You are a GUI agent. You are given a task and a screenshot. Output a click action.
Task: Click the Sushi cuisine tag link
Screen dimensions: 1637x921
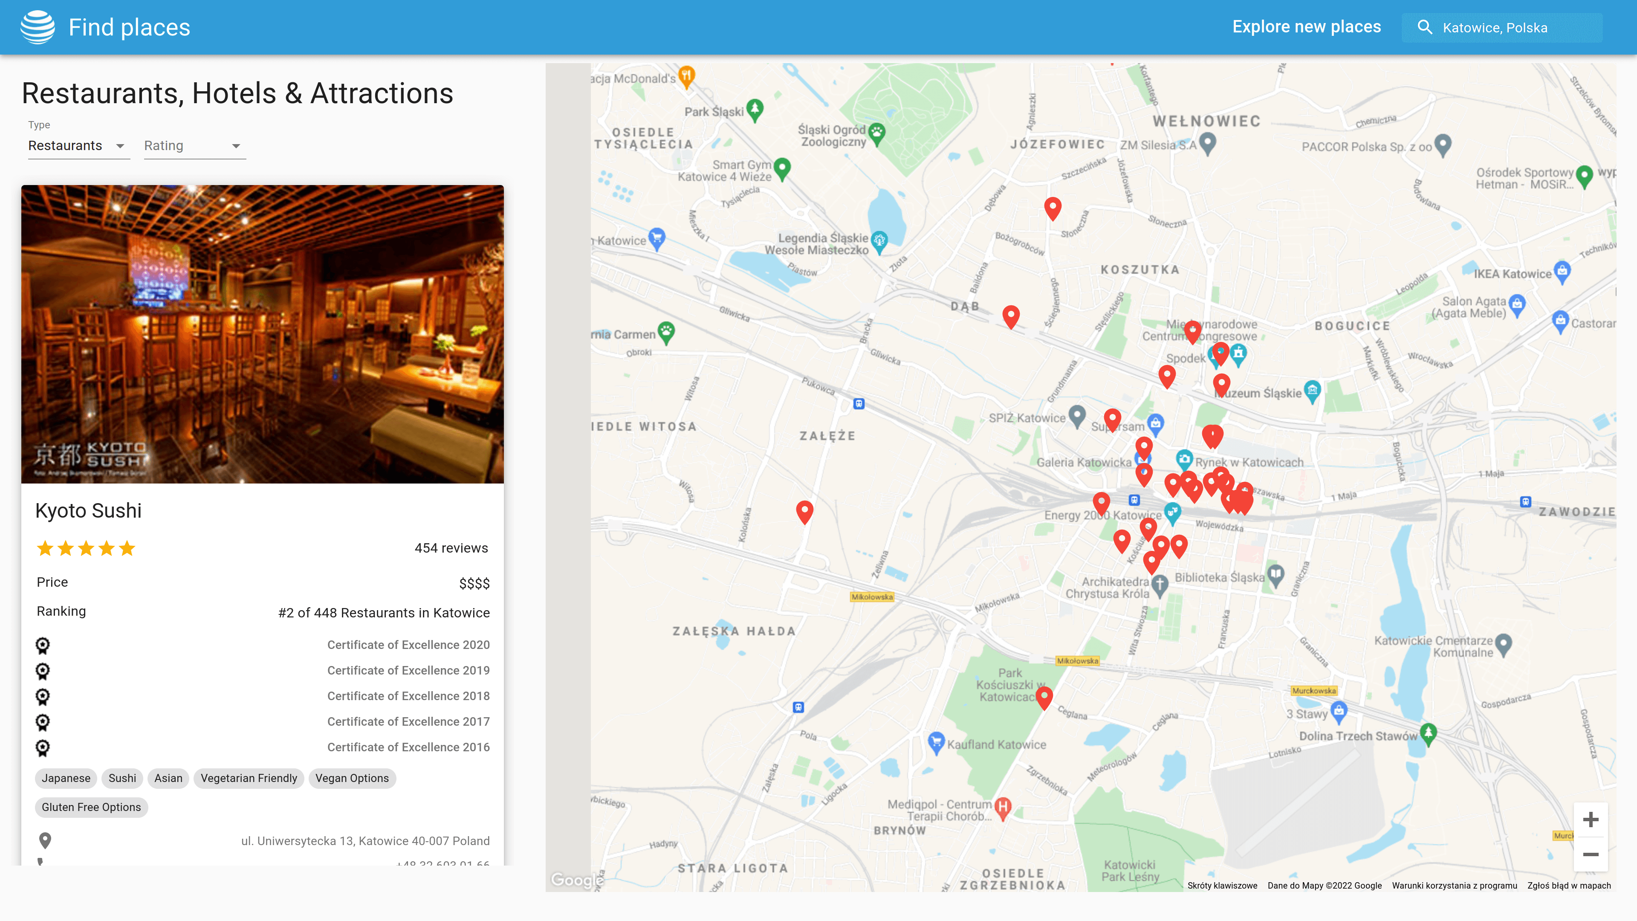point(122,778)
